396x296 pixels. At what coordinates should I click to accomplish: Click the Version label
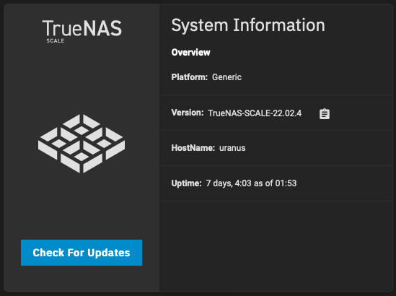click(x=188, y=113)
